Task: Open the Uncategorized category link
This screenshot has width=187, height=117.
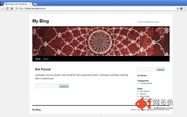Action: coord(146,83)
